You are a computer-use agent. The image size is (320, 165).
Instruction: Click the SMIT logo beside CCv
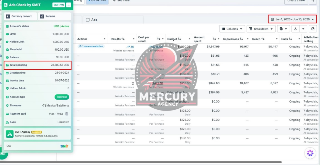[x=64, y=146]
